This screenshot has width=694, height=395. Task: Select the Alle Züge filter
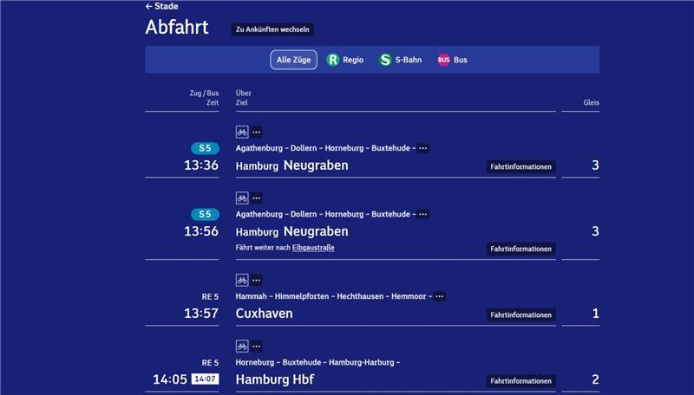coord(293,60)
